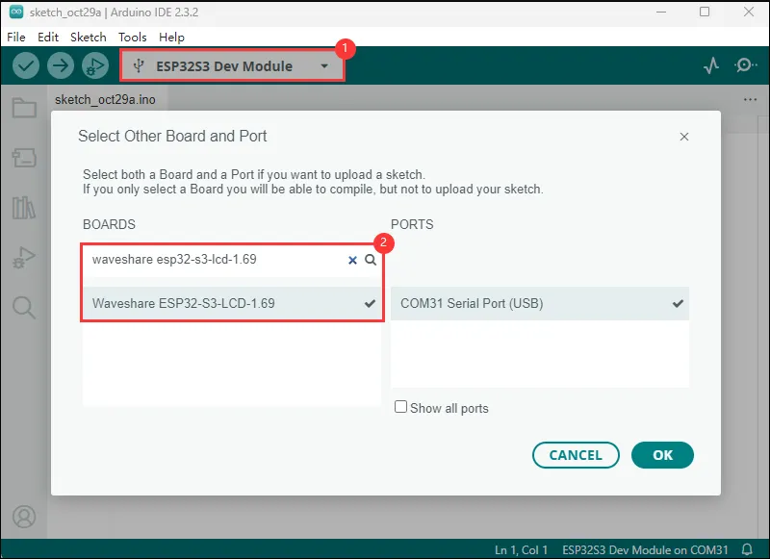Screen dimensions: 770x559
Task: Click the Upload arrow icon
Action: click(x=60, y=66)
